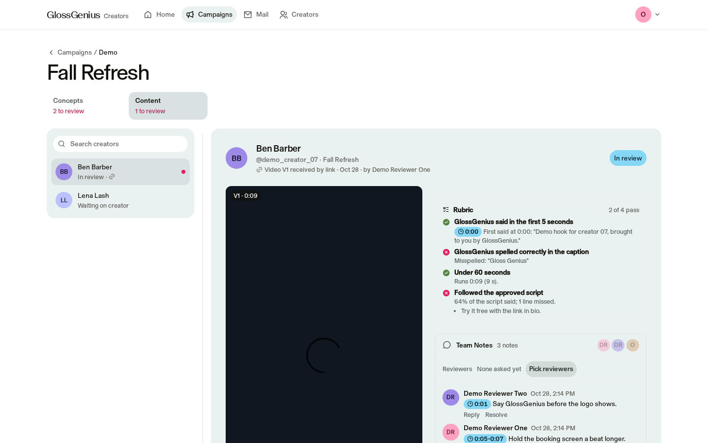
Task: Open the Home nav item
Action: tap(159, 15)
